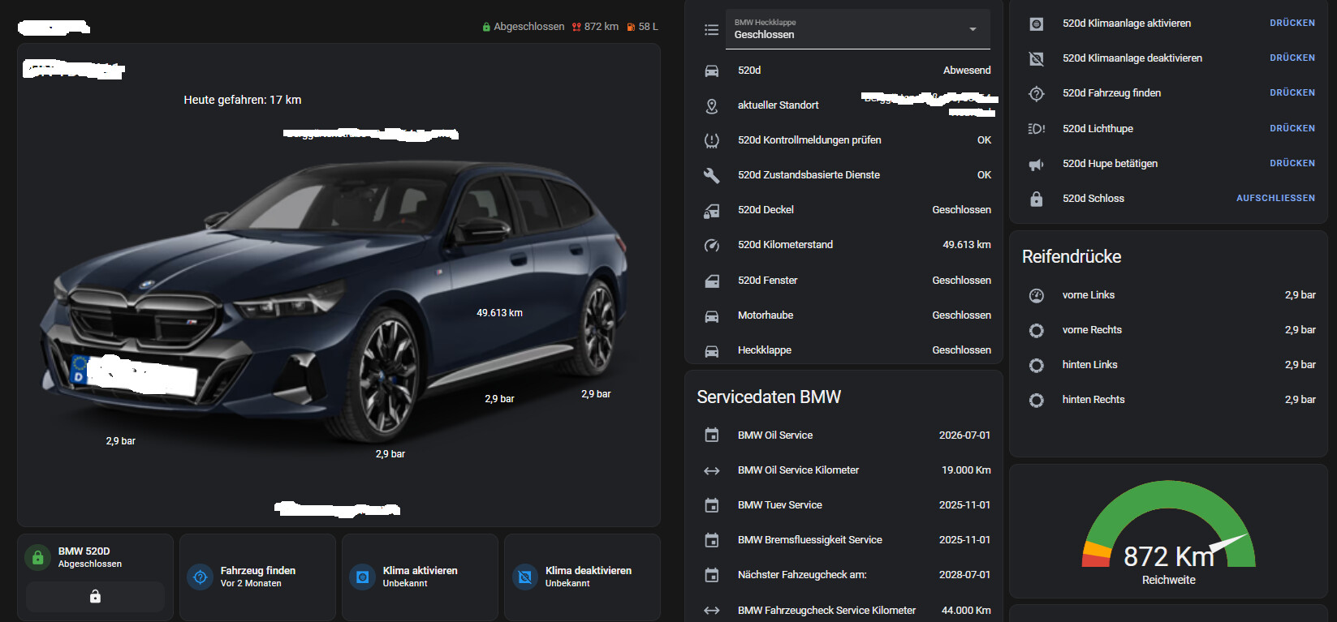Click the Servicedaten BMW heading
1337x622 pixels.
(x=769, y=397)
